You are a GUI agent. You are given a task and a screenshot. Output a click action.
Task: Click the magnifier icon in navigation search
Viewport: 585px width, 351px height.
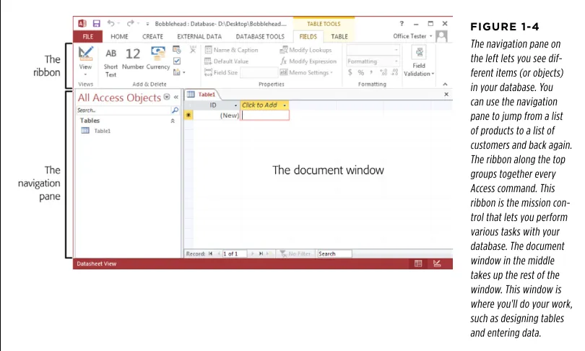tap(175, 110)
